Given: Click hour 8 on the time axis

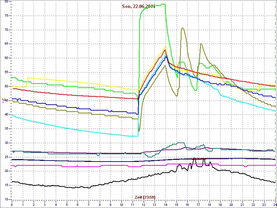Looking at the screenshot, I should pyautogui.click(x=100, y=205).
